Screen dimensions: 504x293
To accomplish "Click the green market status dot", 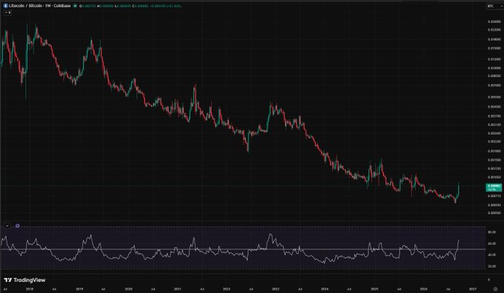I will click(75, 6).
